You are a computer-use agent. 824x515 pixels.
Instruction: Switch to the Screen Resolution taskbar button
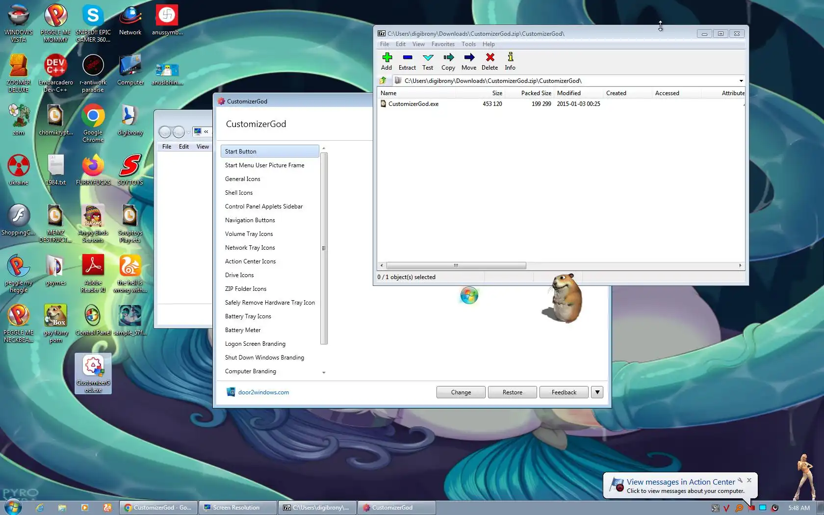(238, 508)
